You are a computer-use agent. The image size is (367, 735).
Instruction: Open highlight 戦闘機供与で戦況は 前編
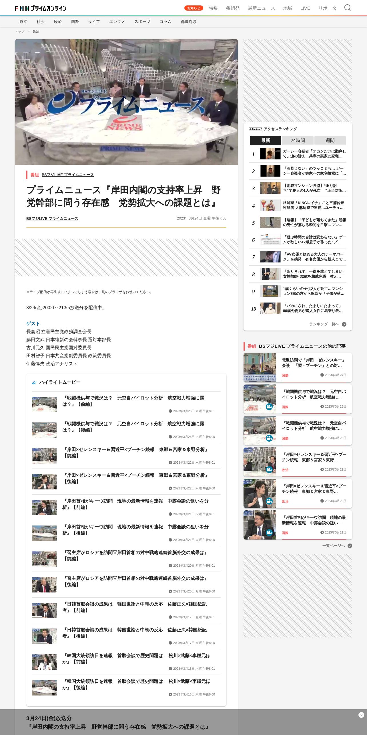[x=126, y=404]
